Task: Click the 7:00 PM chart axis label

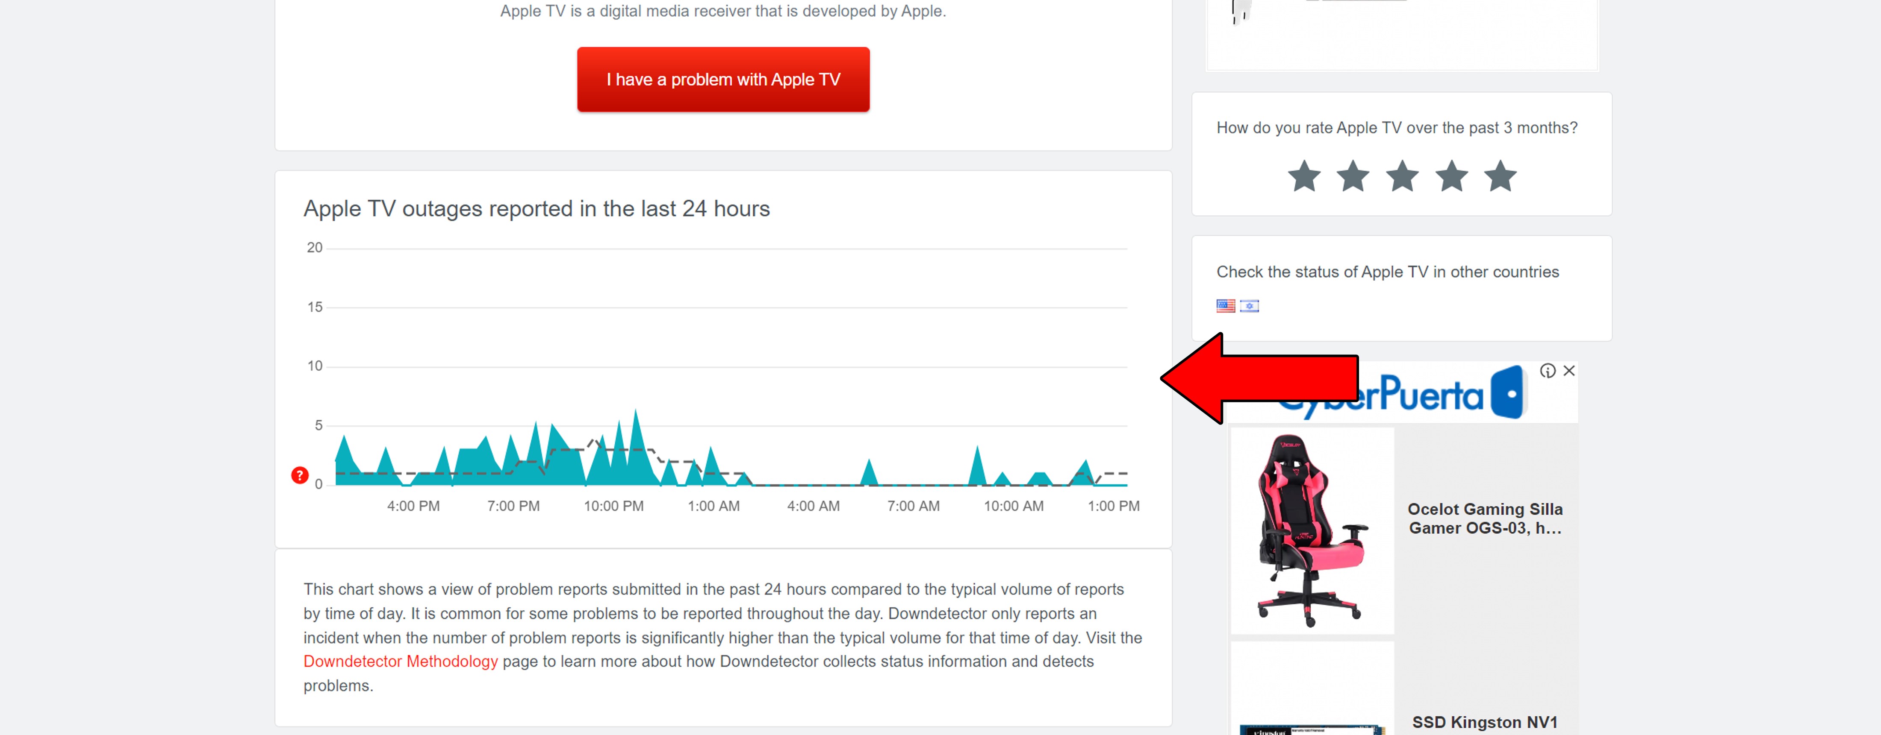Action: coord(513,506)
